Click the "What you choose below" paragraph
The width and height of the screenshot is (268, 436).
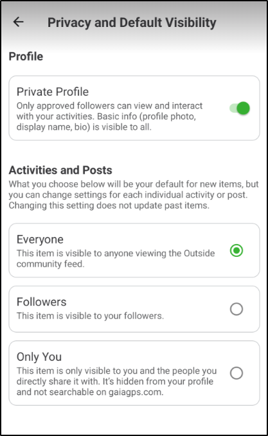click(134, 195)
